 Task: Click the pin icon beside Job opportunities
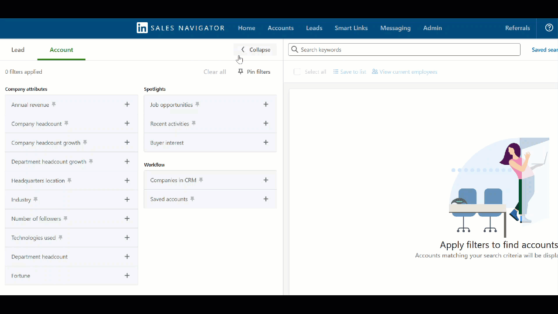(x=197, y=104)
